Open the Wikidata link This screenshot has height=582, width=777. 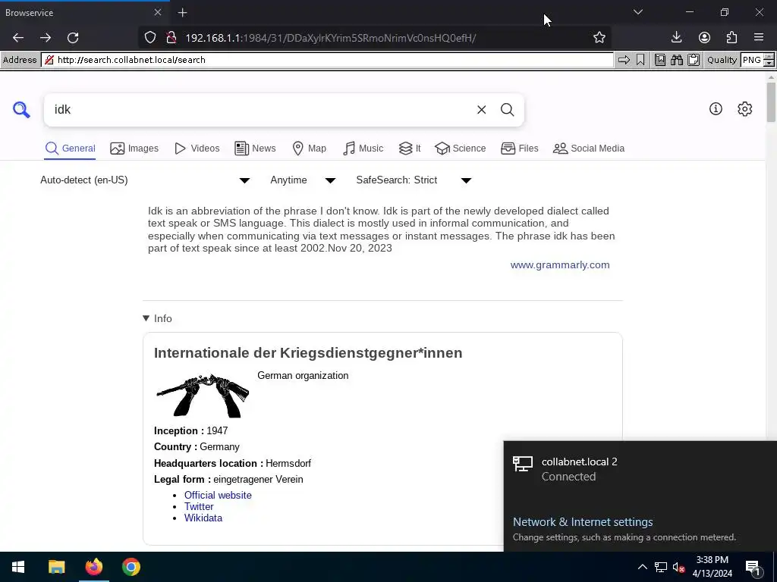tap(203, 518)
